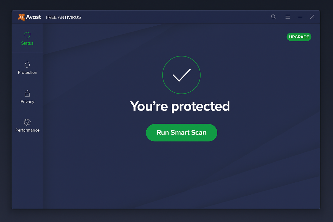The height and width of the screenshot is (222, 333).
Task: Click the "You're protected" heading
Action: [180, 106]
